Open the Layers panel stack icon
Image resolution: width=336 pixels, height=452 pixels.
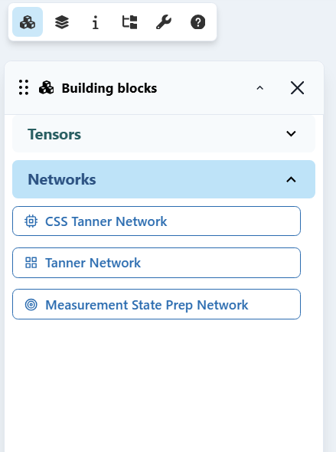coord(62,22)
